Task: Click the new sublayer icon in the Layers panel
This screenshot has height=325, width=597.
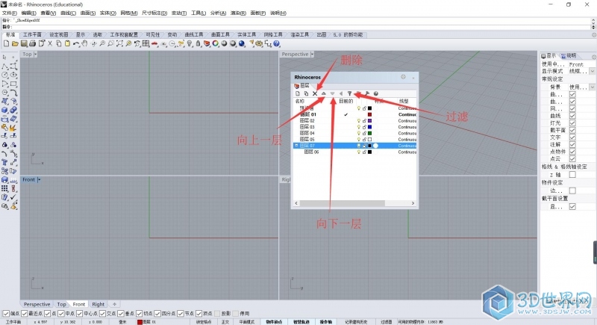Action: point(306,93)
